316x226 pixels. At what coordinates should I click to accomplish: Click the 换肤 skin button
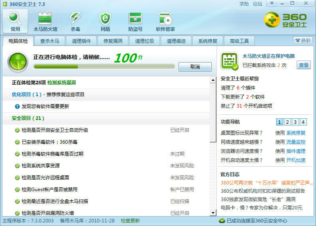coord(303,40)
